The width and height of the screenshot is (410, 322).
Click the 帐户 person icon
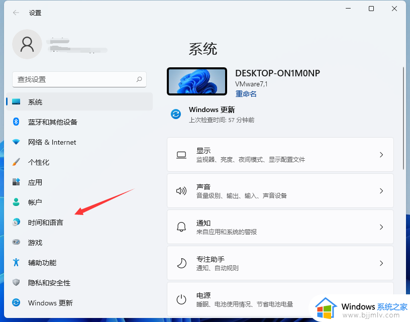click(x=16, y=202)
